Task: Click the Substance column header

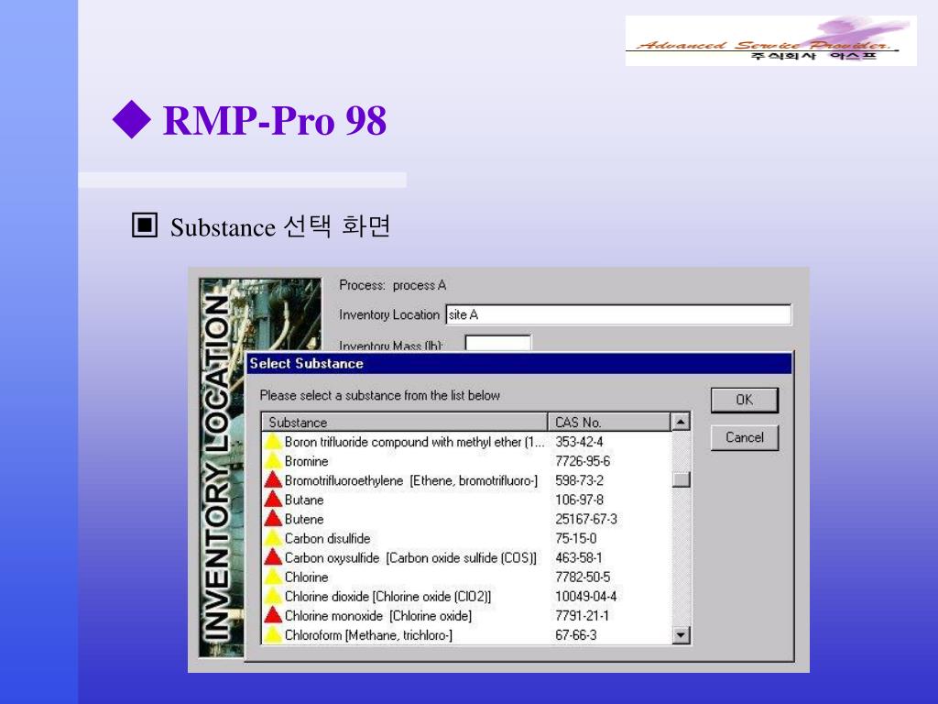Action: click(405, 422)
